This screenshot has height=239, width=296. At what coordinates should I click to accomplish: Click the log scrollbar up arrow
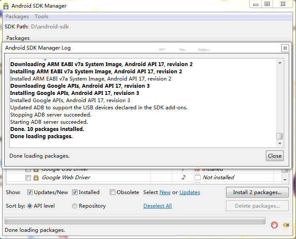tap(280, 63)
